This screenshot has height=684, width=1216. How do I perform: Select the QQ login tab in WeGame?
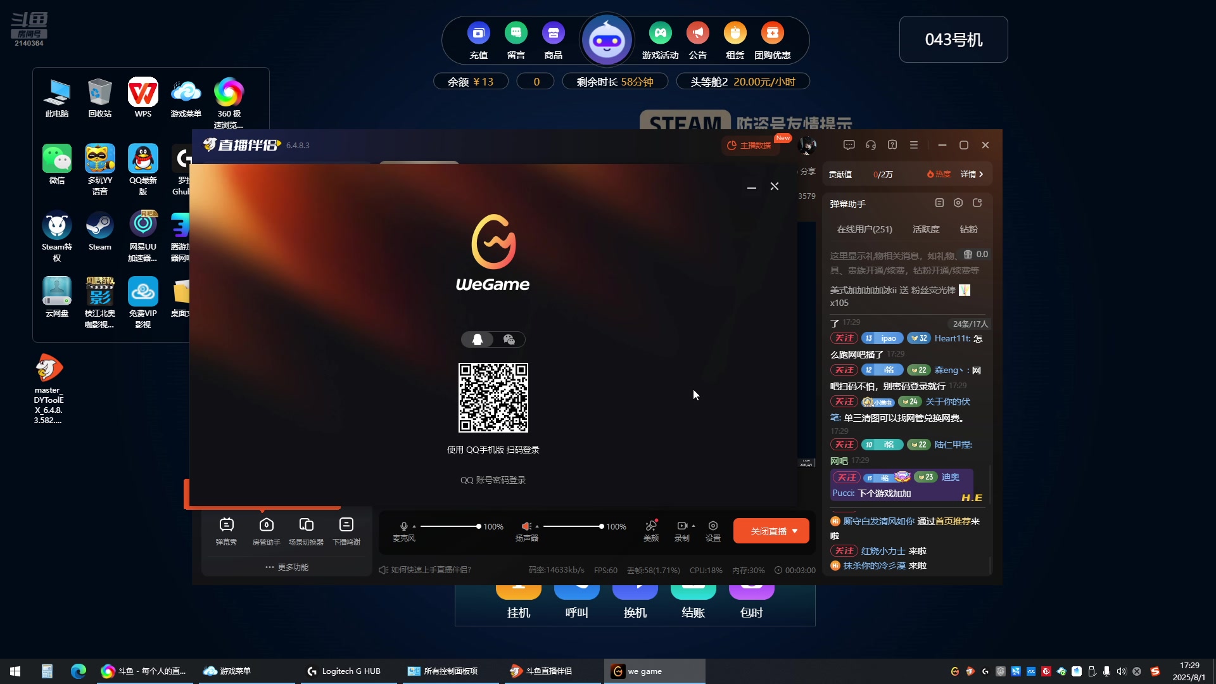[478, 339]
